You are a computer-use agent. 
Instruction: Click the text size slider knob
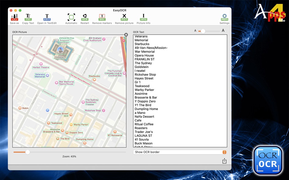click(203, 31)
